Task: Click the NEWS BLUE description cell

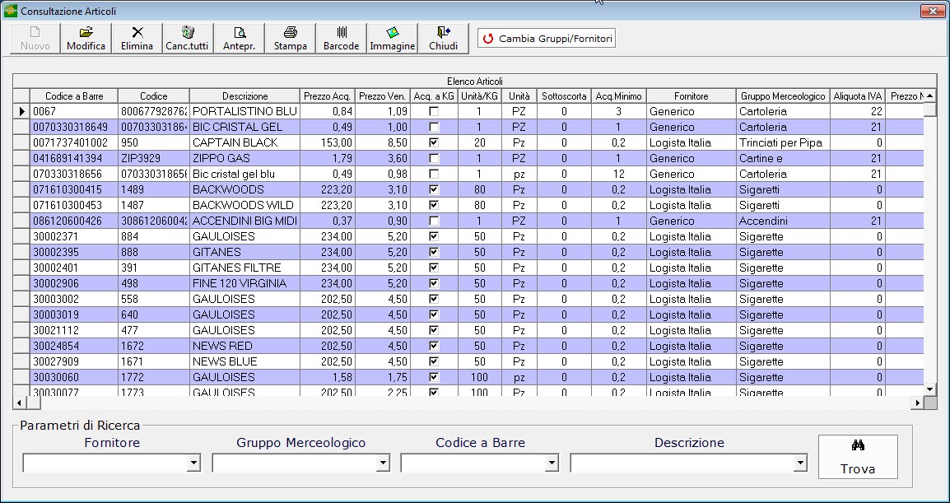Action: (x=244, y=361)
